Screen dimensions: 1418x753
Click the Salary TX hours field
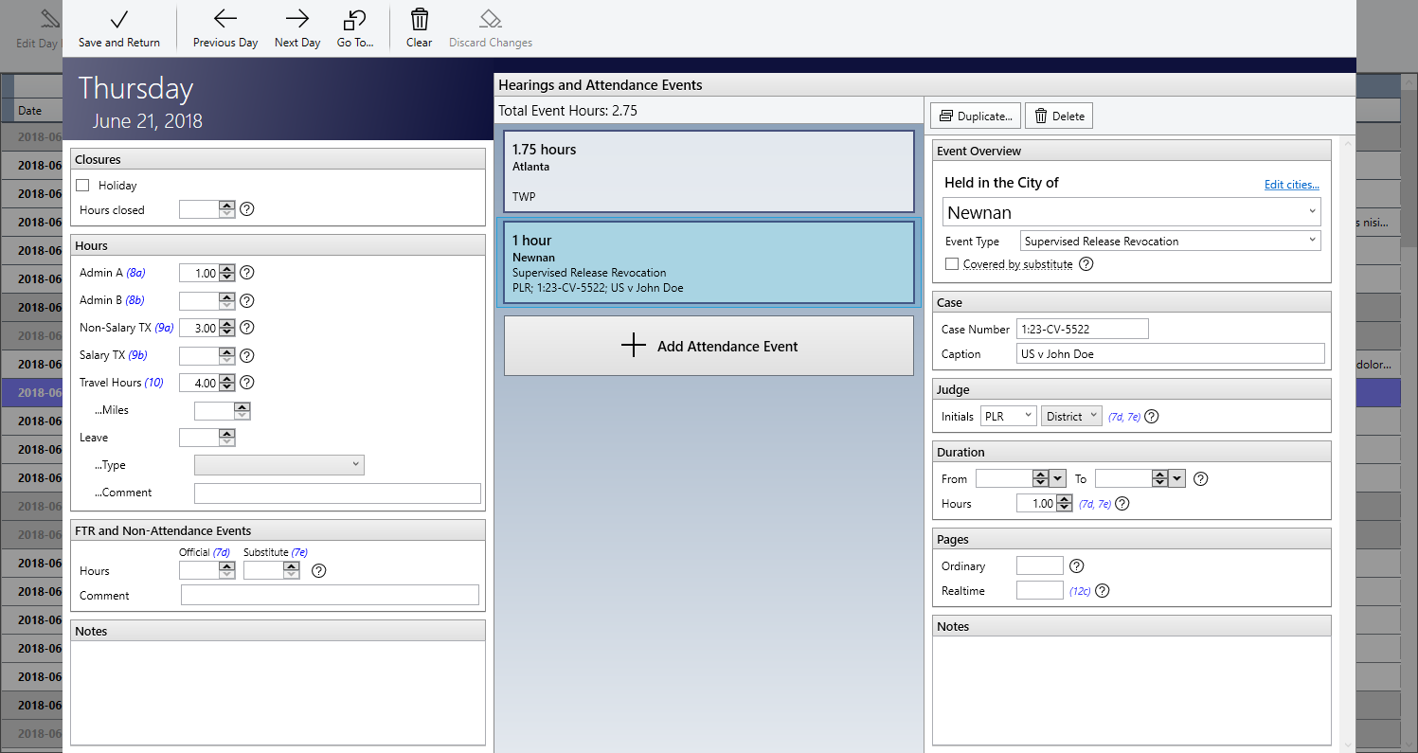click(200, 355)
